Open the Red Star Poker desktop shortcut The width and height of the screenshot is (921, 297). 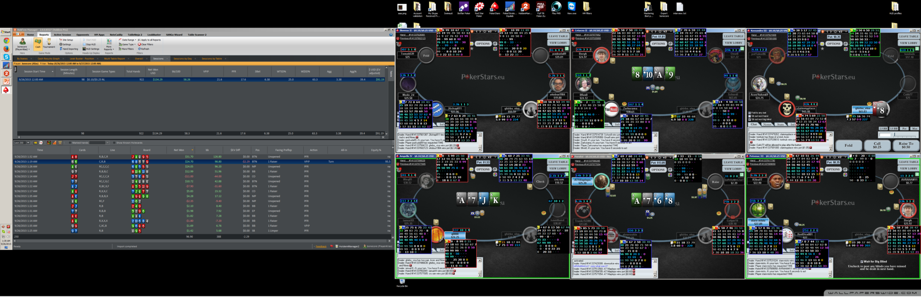(x=479, y=9)
